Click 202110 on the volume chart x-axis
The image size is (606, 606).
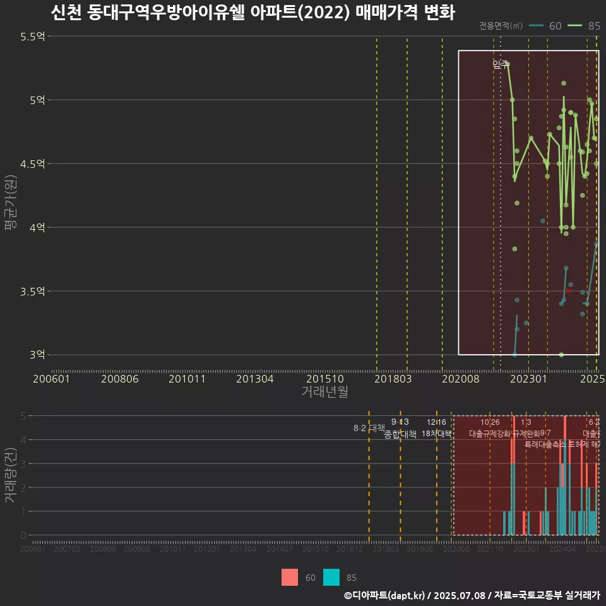490,549
